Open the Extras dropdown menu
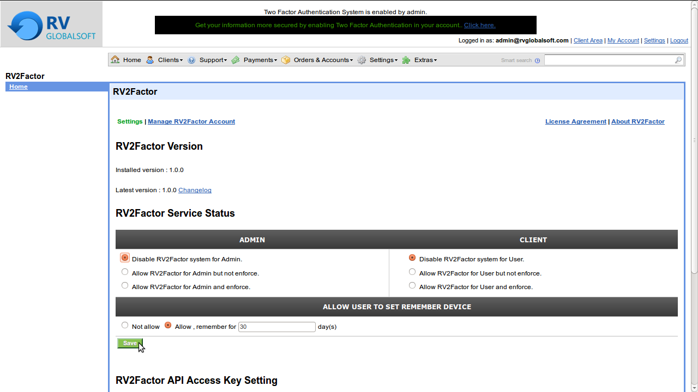698x392 pixels. (425, 60)
